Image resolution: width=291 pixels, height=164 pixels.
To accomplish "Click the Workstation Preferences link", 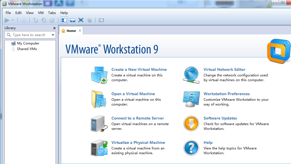I will point(226,94).
